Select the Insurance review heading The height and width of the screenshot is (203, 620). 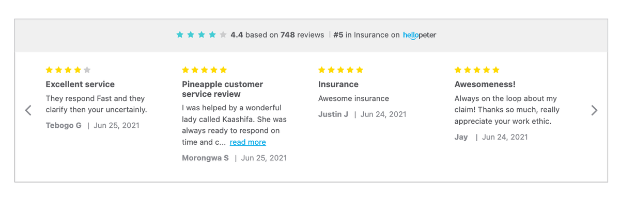(338, 84)
